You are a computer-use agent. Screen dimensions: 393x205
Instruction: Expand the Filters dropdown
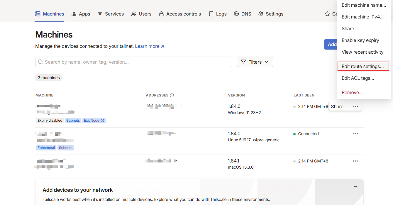[x=255, y=62]
